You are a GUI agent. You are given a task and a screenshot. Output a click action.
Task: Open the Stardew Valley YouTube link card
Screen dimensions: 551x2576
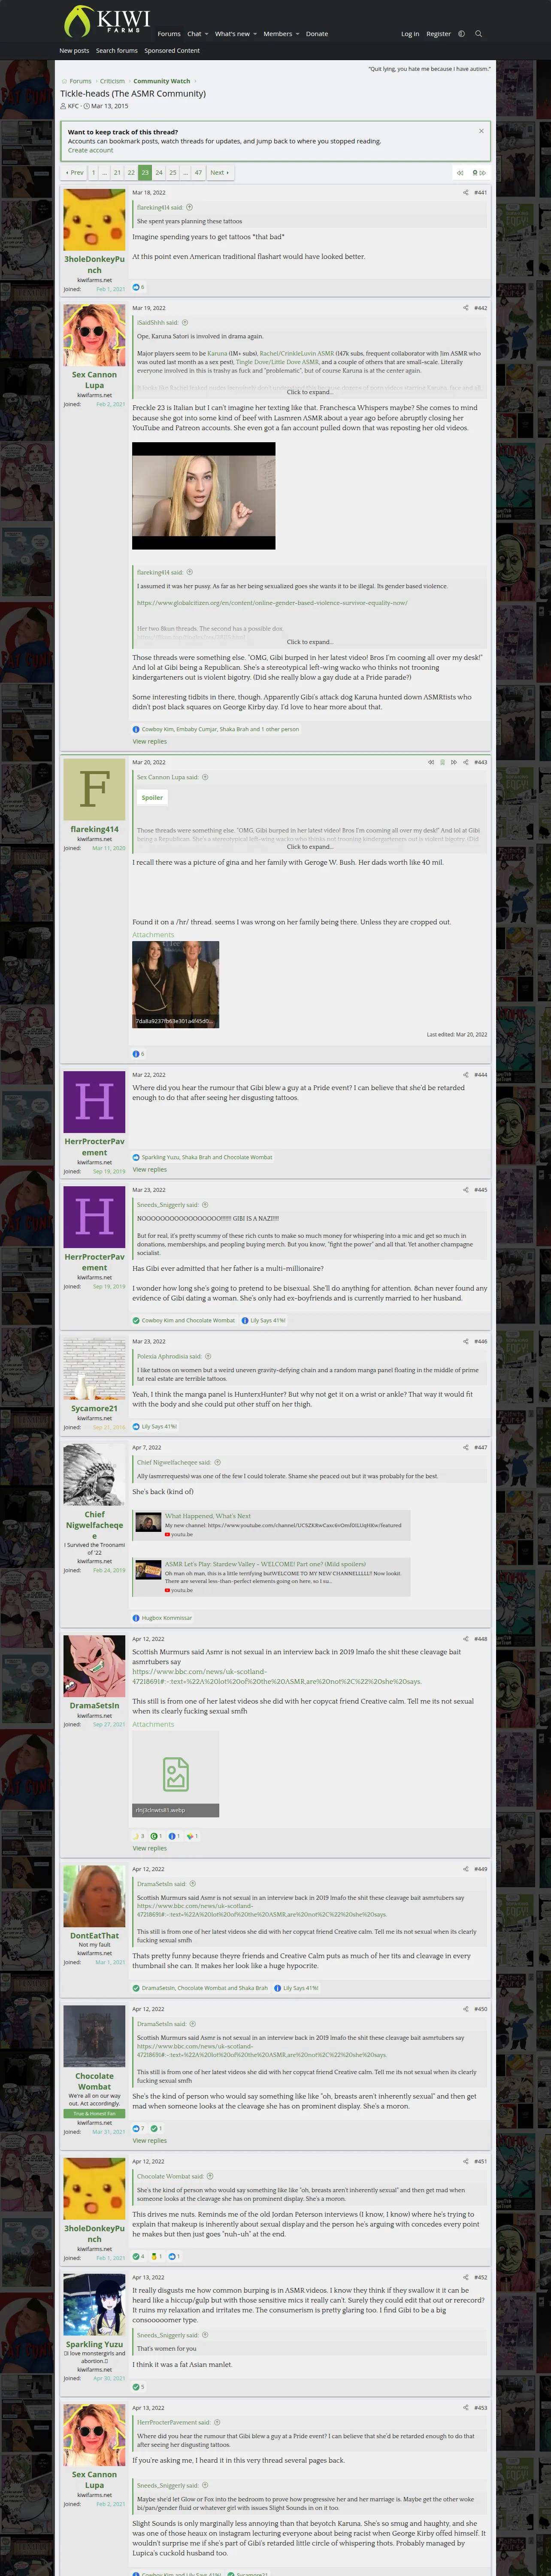265,1564
